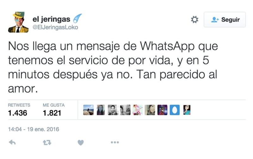Follow the account with Seguir button

[225, 20]
